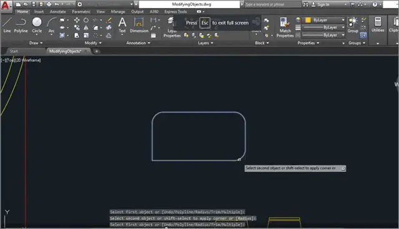Click the Offset tool
Viewport: 399px width, 229px height.
[109, 36]
